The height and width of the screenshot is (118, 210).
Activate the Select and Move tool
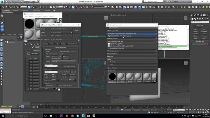pos(44,7)
